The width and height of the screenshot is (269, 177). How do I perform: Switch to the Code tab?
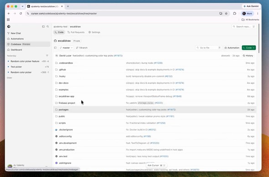pyautogui.click(x=59, y=32)
